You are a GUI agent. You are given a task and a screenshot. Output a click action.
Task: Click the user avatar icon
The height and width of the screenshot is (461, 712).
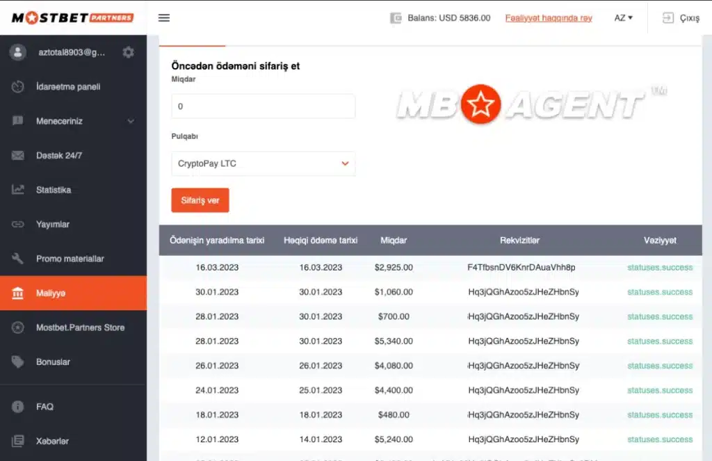coord(17,52)
